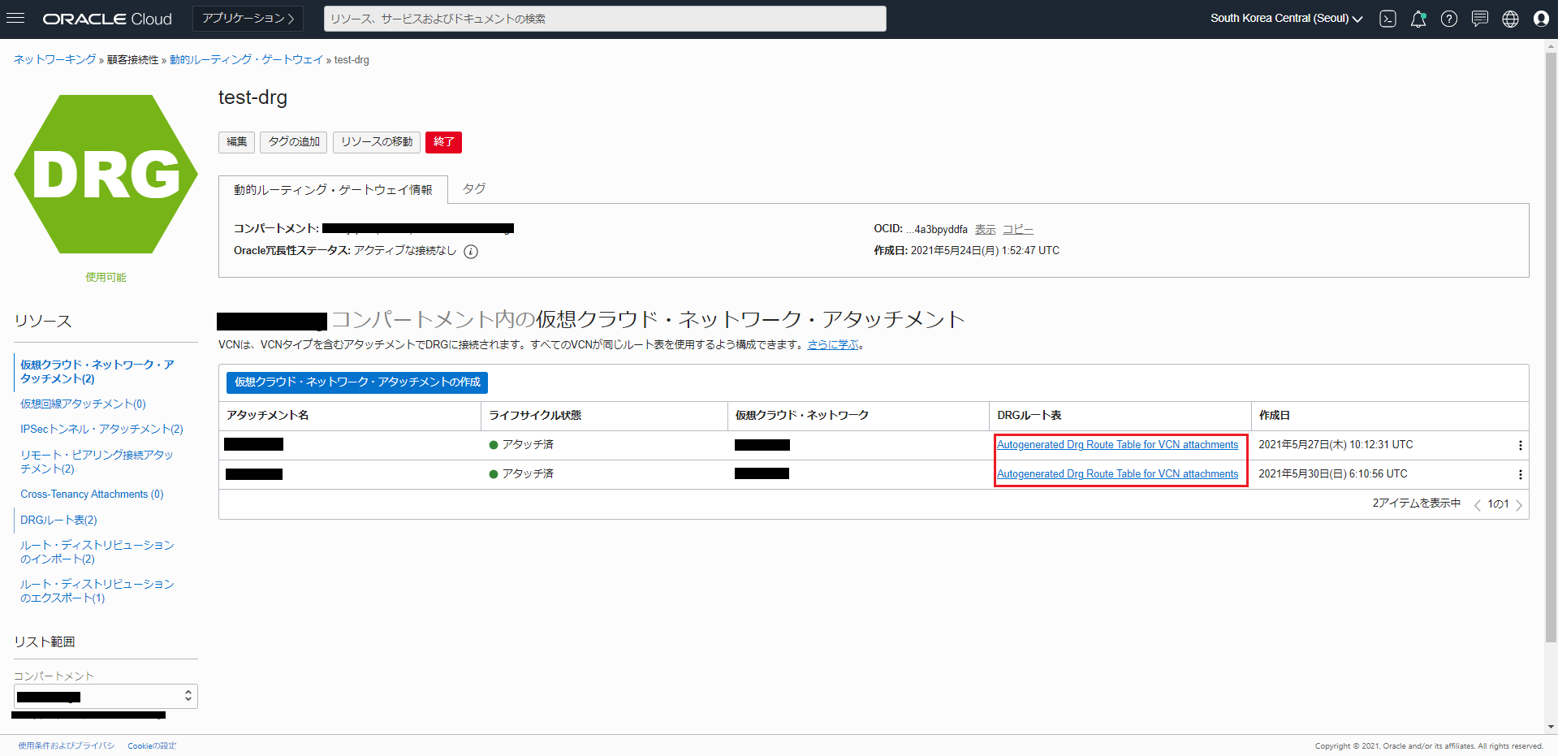This screenshot has width=1558, height=756.
Task: Open the support chat icon
Action: click(x=1480, y=19)
